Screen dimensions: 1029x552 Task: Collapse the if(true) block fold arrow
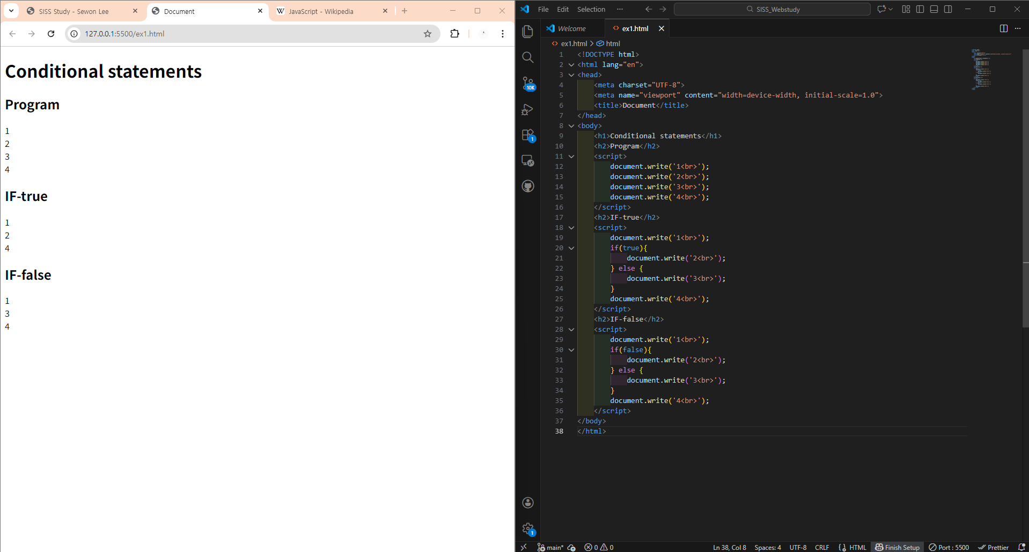point(571,248)
